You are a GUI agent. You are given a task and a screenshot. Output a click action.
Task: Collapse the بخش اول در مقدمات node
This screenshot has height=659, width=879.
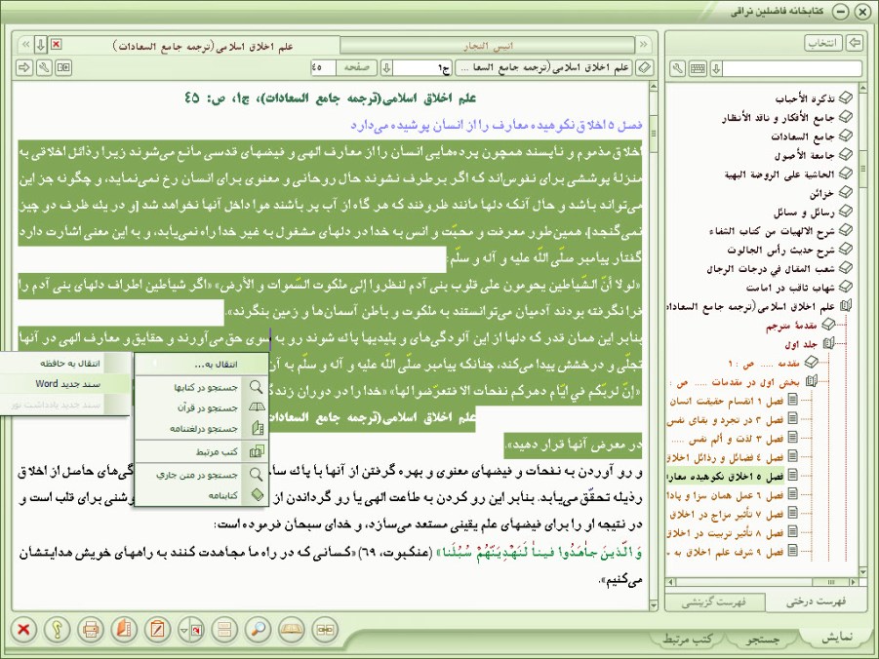tap(811, 381)
